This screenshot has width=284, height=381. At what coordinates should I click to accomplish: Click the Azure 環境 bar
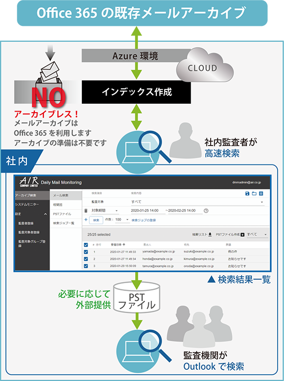tap(135, 56)
